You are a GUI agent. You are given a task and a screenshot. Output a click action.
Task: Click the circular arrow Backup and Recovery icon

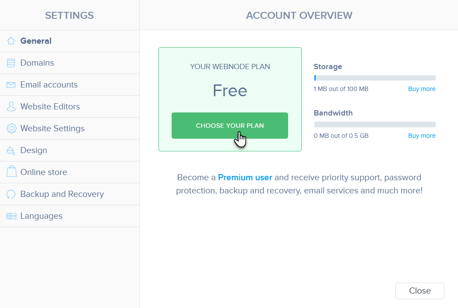pyautogui.click(x=11, y=194)
